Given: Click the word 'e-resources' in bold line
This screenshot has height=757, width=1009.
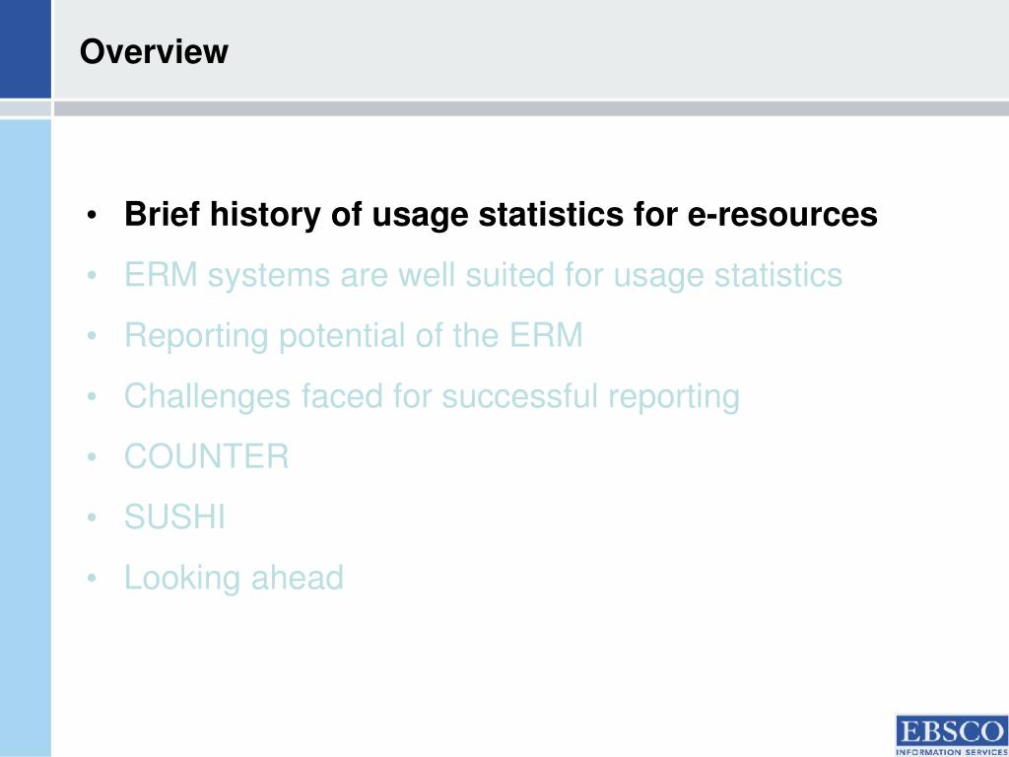Looking at the screenshot, I should point(782,214).
